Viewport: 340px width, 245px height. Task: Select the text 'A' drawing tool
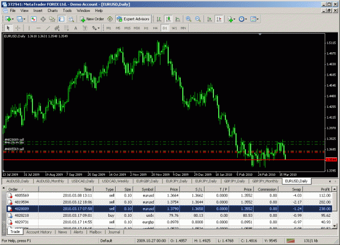tap(76, 28)
